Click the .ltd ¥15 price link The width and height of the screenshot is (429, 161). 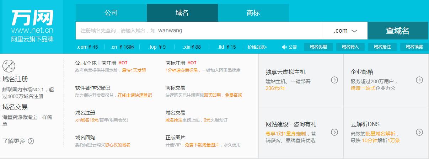[x=227, y=47]
